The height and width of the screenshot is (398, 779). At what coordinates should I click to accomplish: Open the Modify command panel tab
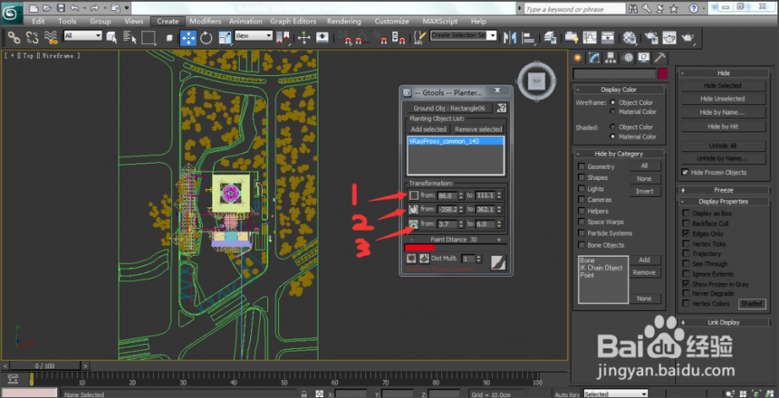click(x=593, y=58)
